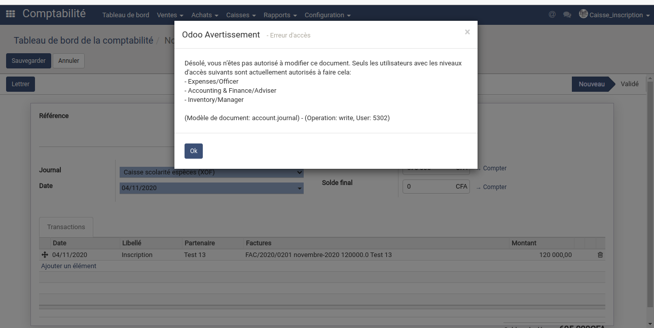Click the Annuler button
This screenshot has width=654, height=328.
[x=68, y=61]
